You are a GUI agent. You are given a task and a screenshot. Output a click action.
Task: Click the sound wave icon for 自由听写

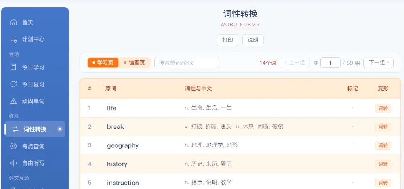pos(13,163)
